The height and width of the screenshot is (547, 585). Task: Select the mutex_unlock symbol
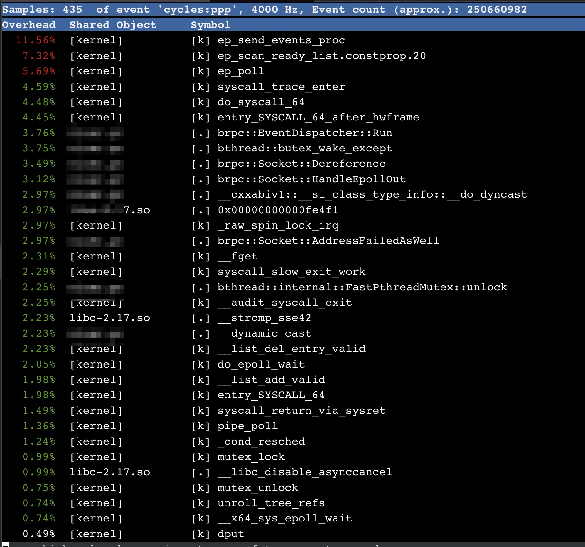coord(257,488)
